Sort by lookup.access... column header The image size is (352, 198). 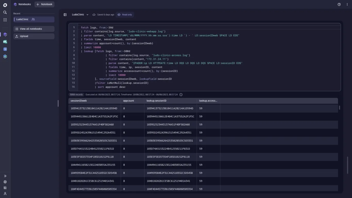[x=208, y=101]
